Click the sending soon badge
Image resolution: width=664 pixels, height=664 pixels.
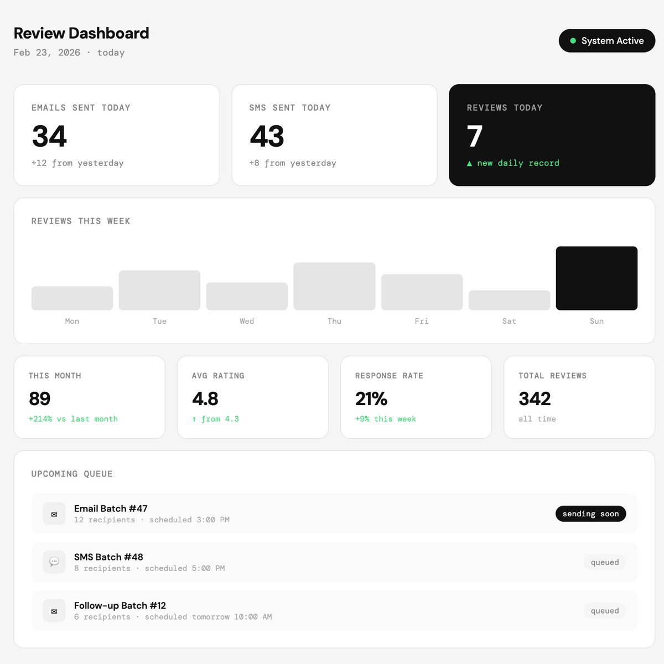click(590, 513)
